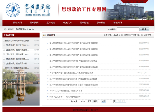
Task: Click the 搜索 search button
Action: [x=144, y=29]
